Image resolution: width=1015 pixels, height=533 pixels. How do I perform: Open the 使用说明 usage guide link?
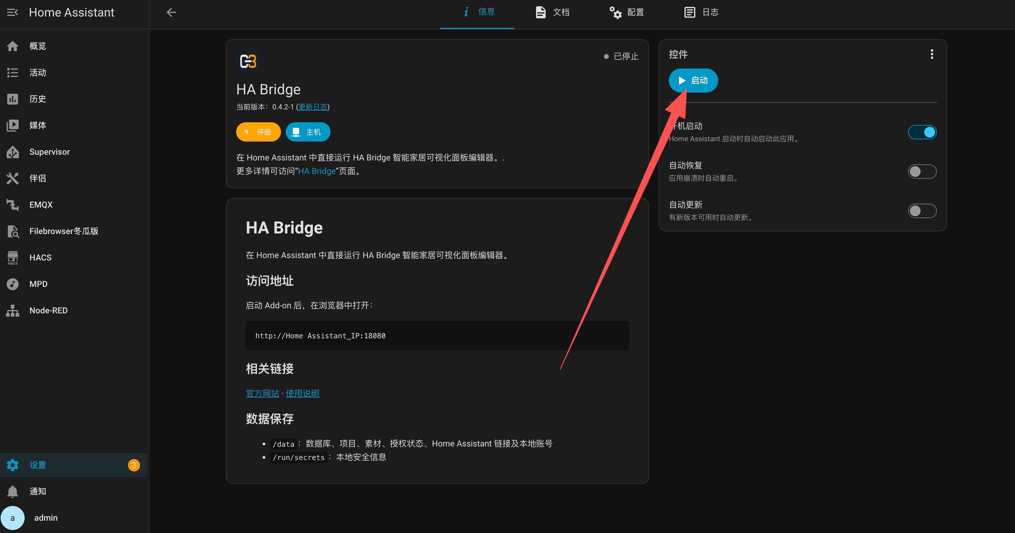(302, 394)
